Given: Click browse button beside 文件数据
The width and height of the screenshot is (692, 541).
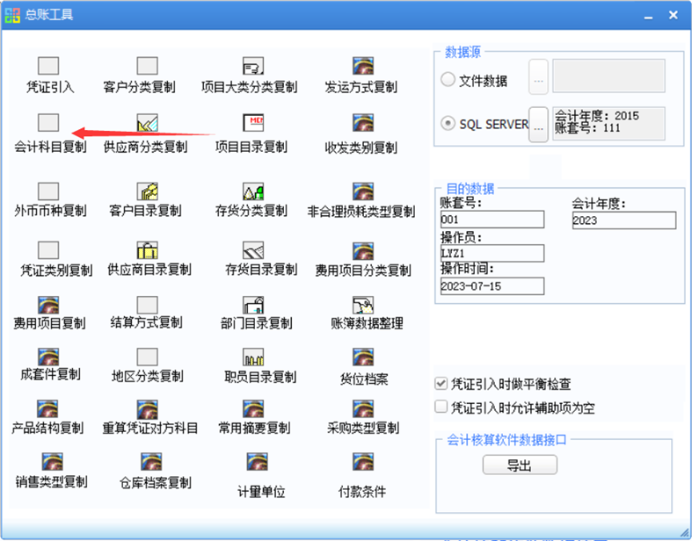Looking at the screenshot, I should (538, 76).
